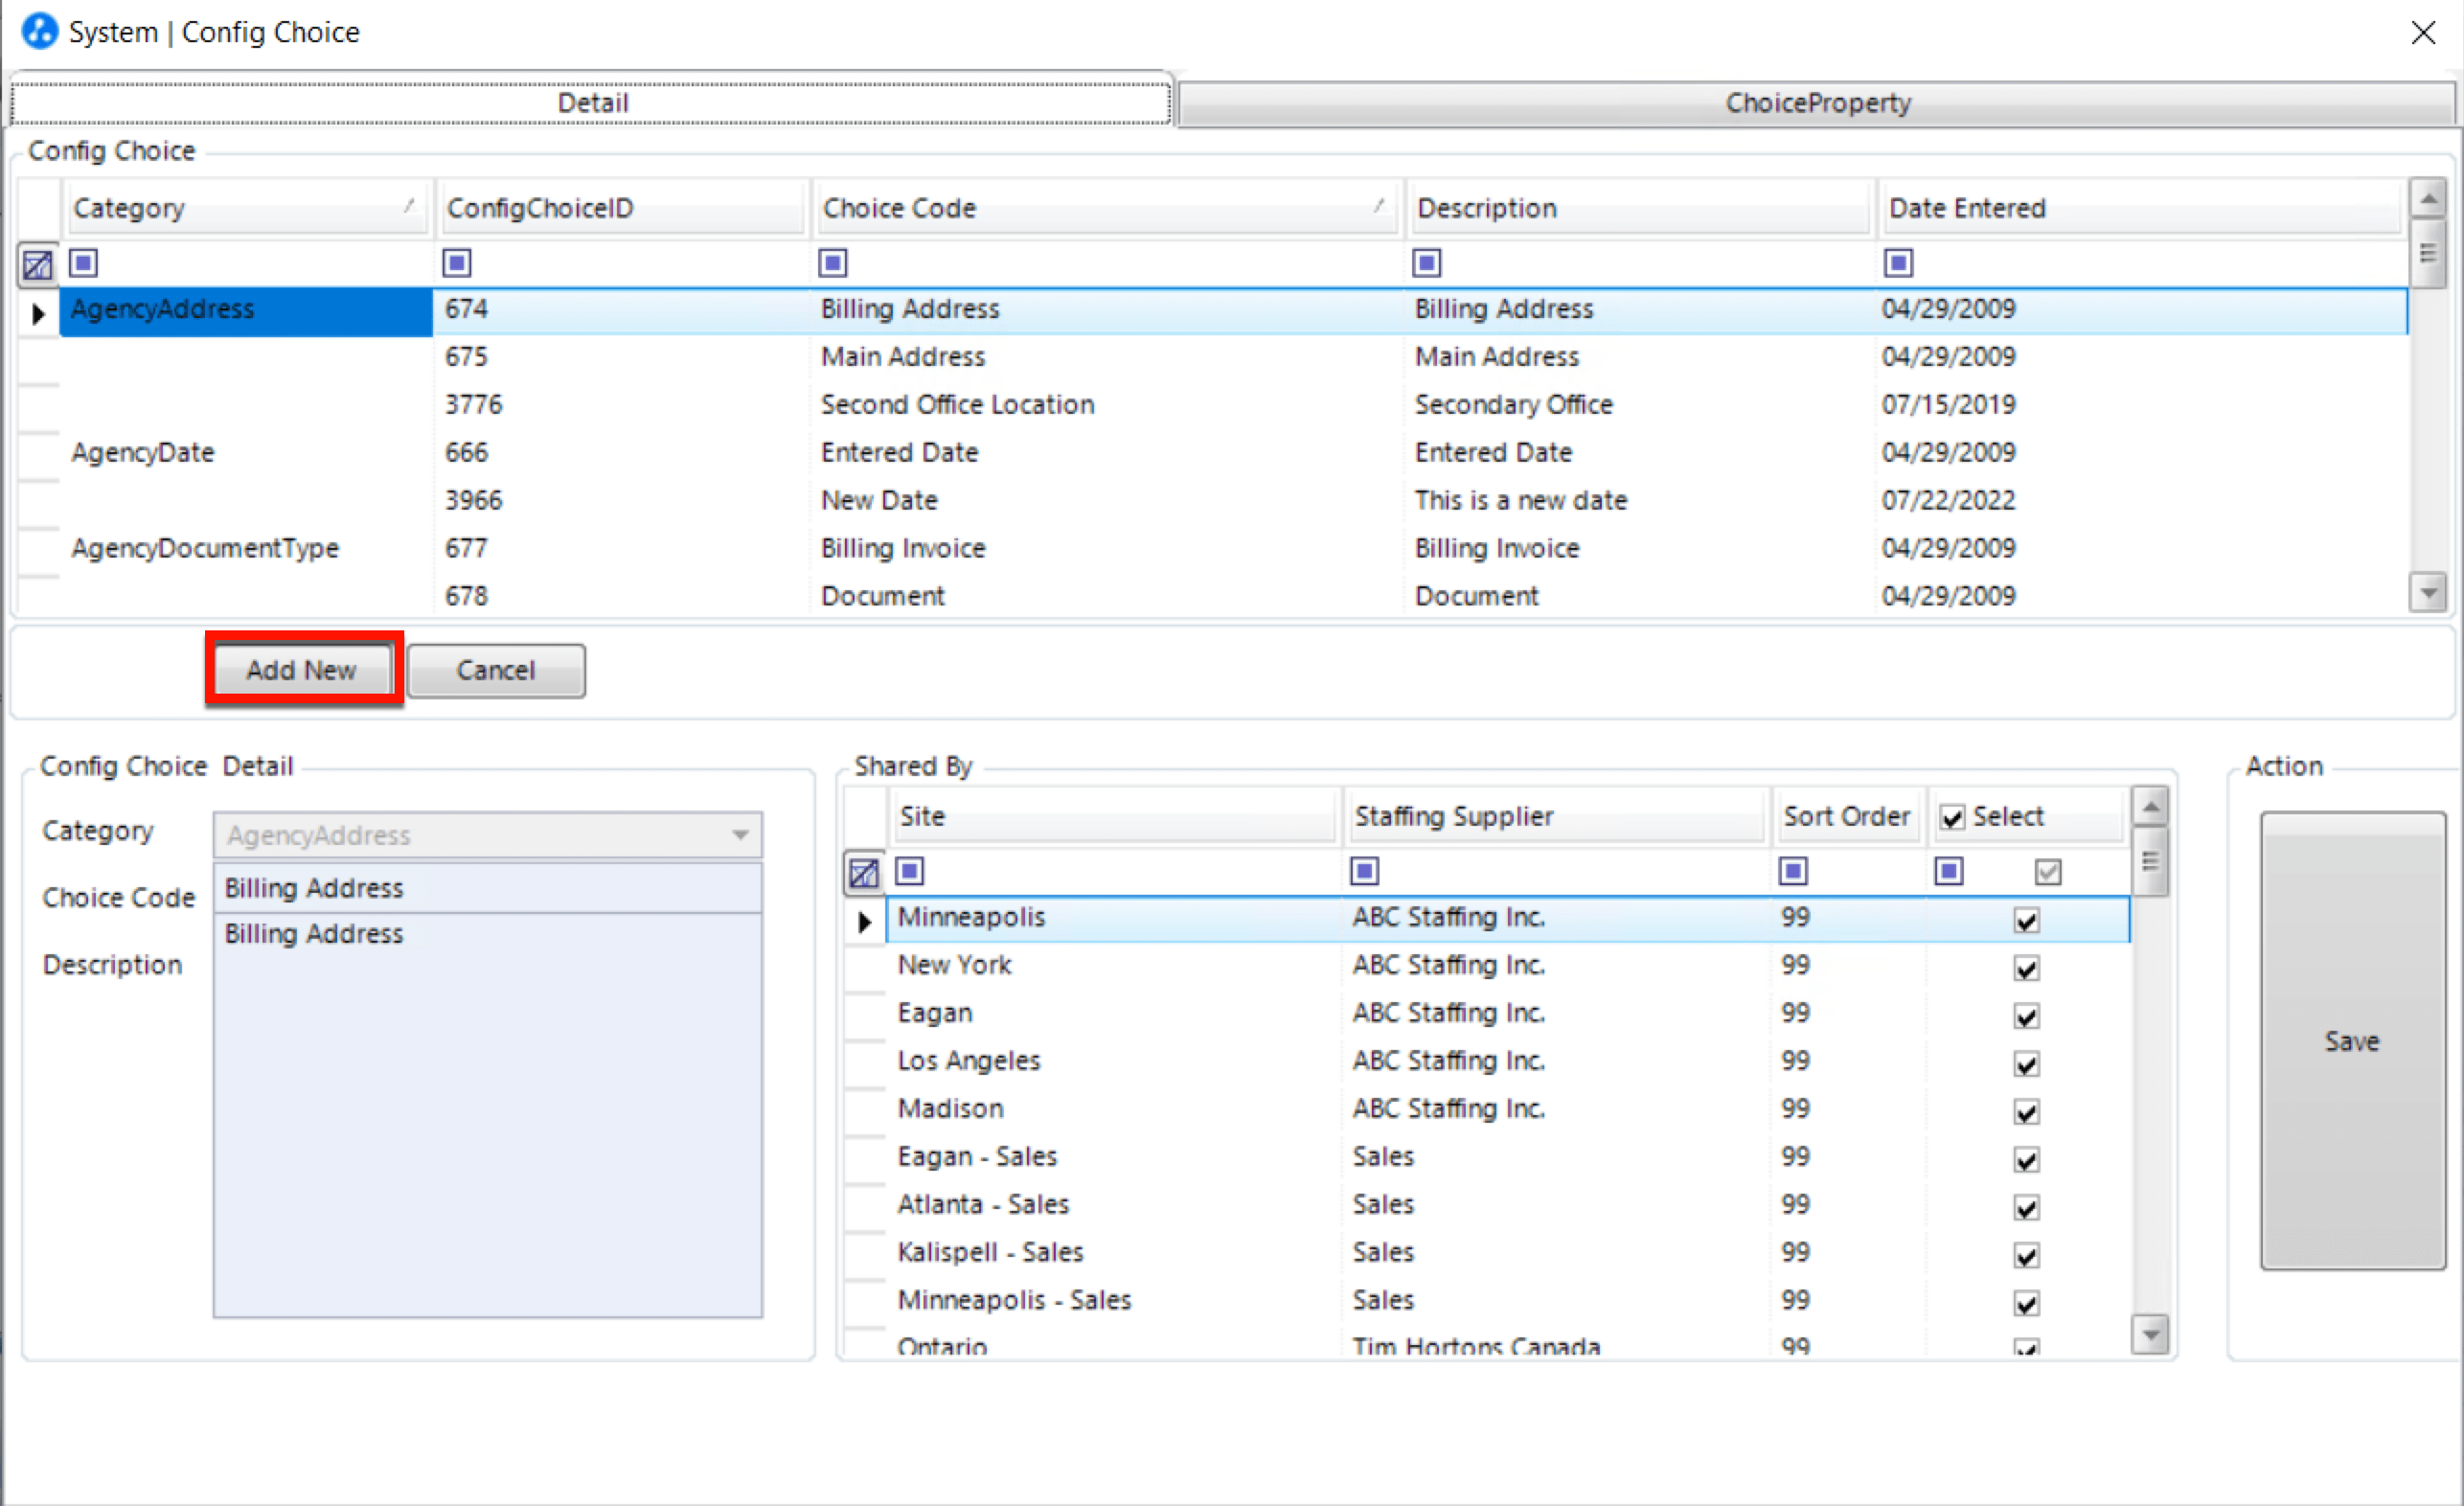Toggle the Select header checkbox
Image resolution: width=2464 pixels, height=1506 pixels.
point(1952,817)
